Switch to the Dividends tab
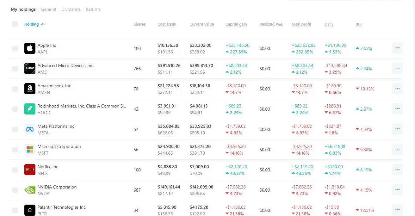Image resolution: width=415 pixels, height=216 pixels. click(x=71, y=9)
